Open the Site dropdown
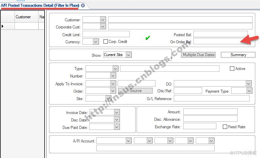Screen dimensions: 260x158 [x=109, y=98]
